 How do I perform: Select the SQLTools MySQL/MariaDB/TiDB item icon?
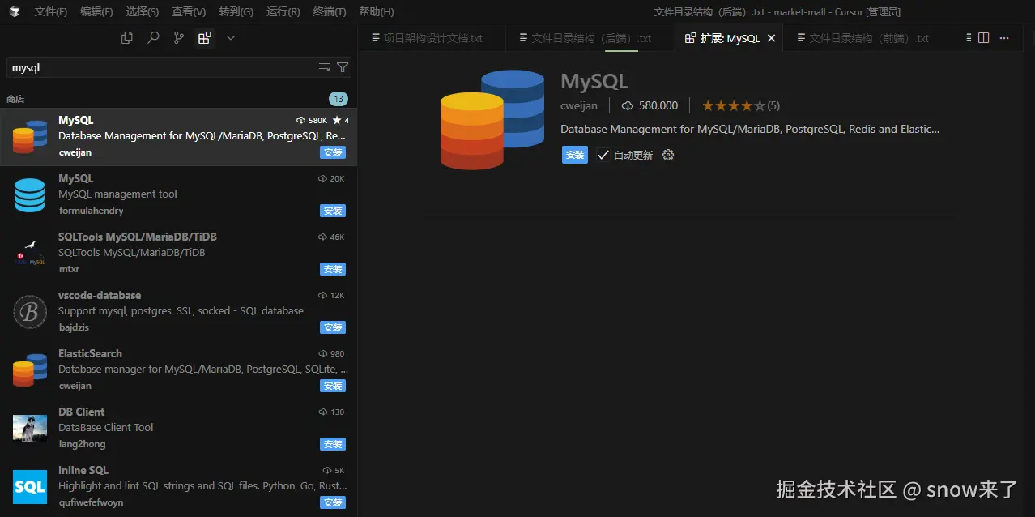(x=30, y=254)
